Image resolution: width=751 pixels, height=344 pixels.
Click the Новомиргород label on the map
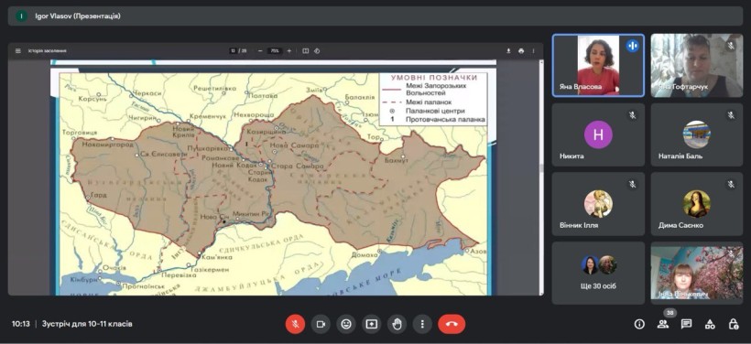click(x=107, y=144)
